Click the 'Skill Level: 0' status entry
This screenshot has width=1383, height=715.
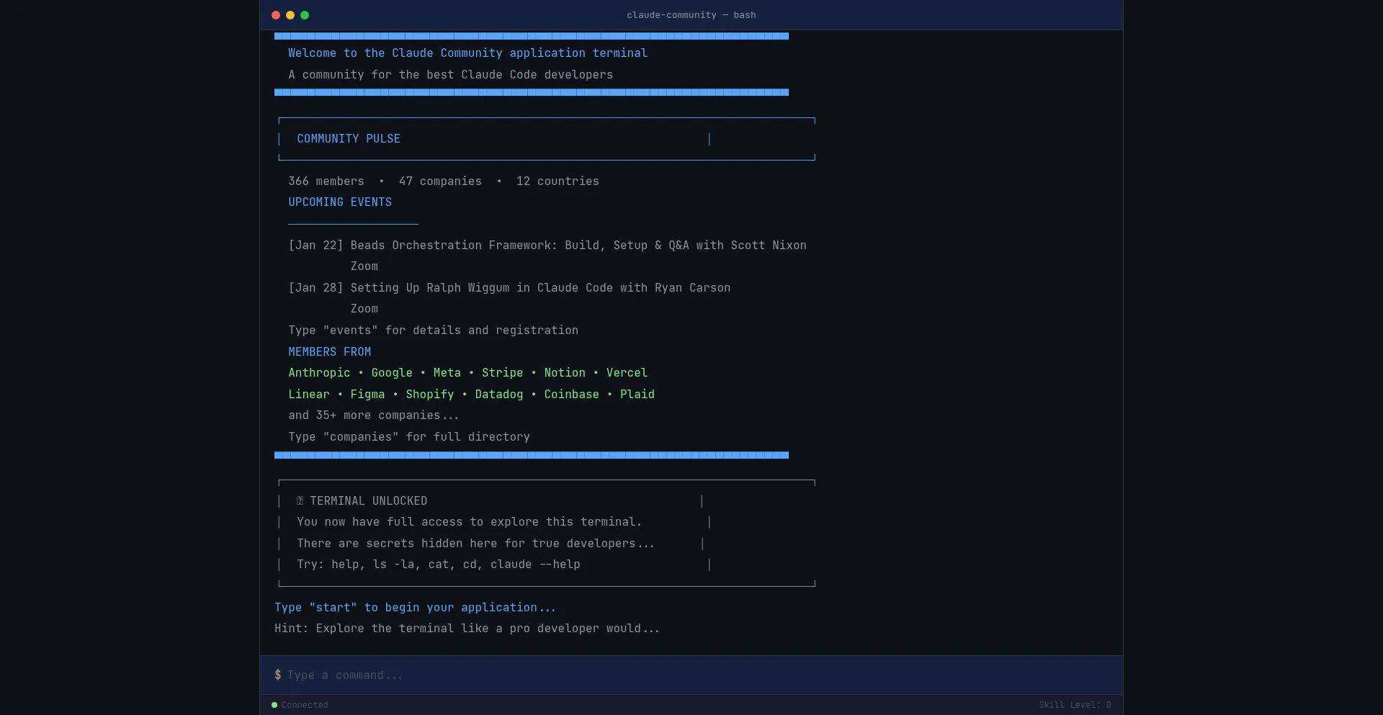[x=1075, y=705]
